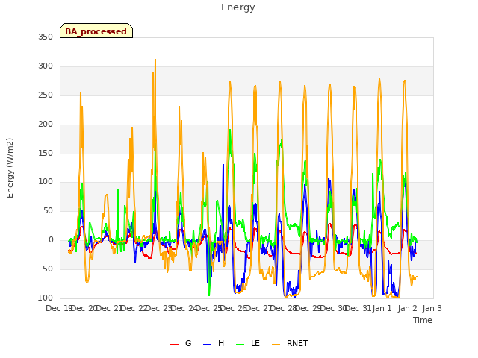The width and height of the screenshot is (478, 358).
Task: Toggle the H series legend entry
Action: tap(214, 343)
